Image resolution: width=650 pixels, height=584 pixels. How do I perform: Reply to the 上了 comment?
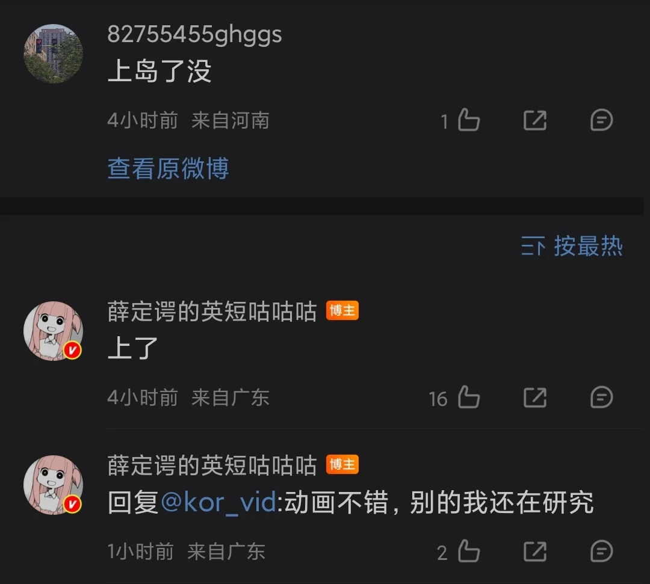601,398
